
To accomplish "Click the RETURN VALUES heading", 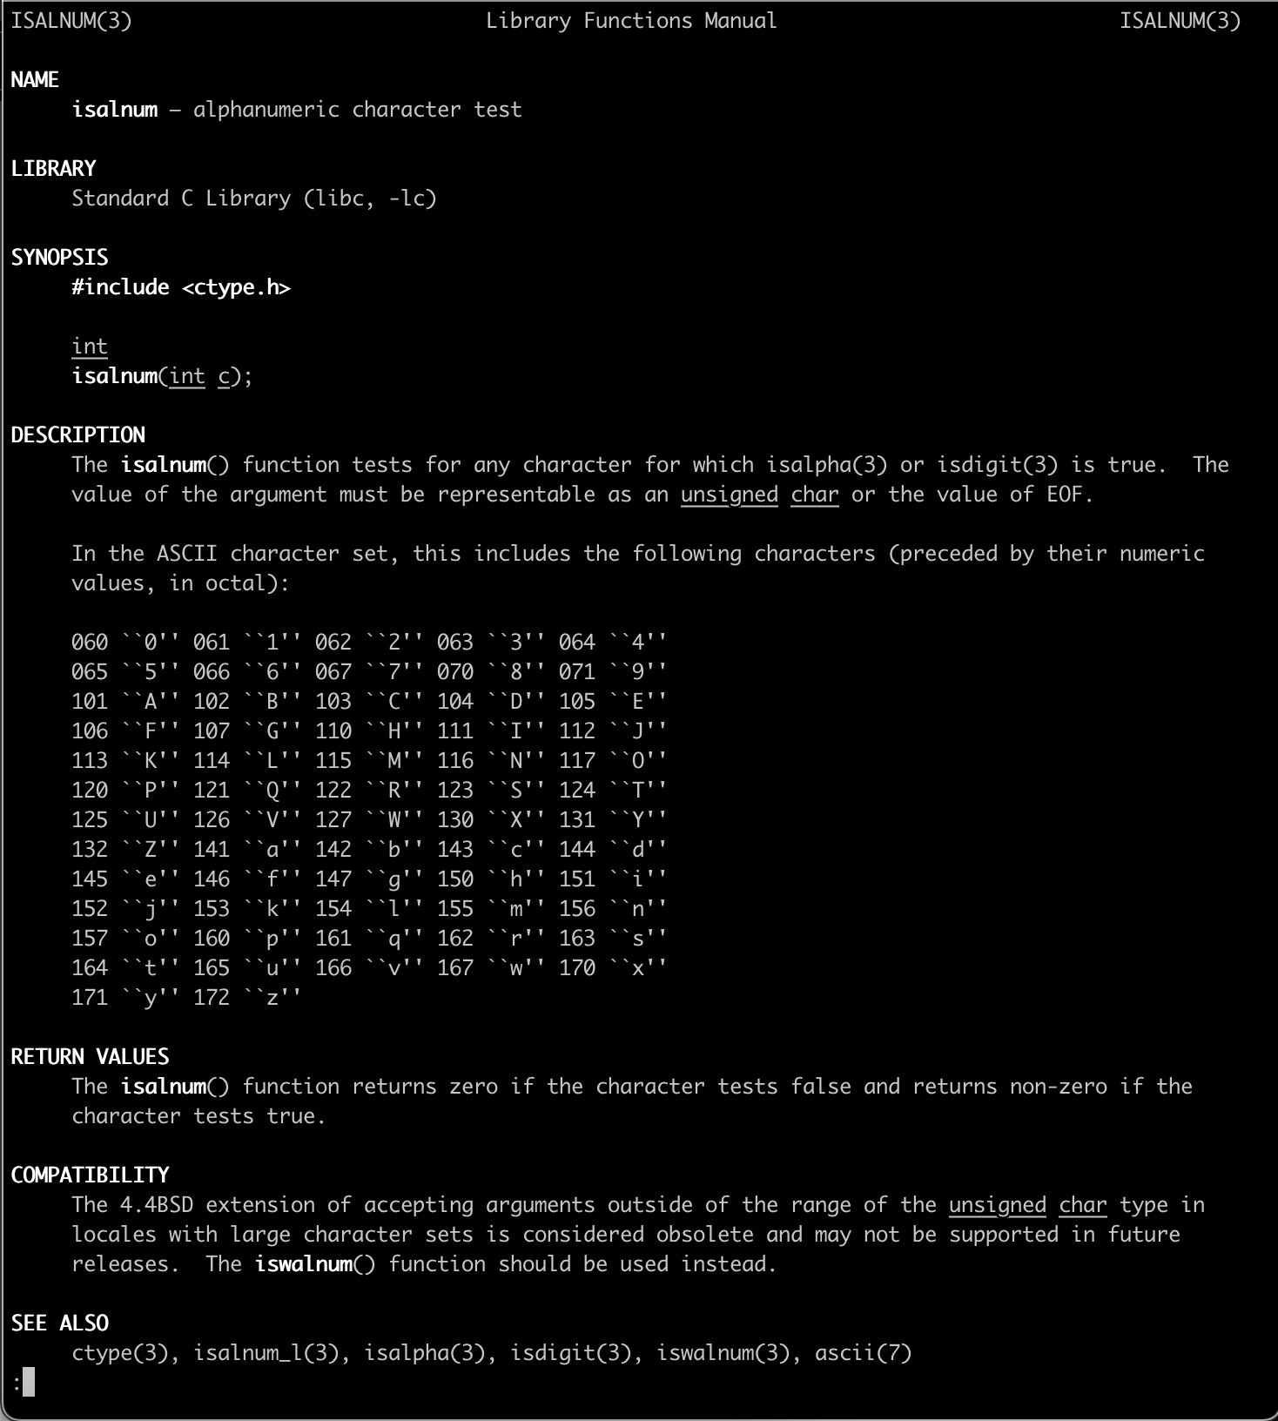I will tap(90, 1057).
